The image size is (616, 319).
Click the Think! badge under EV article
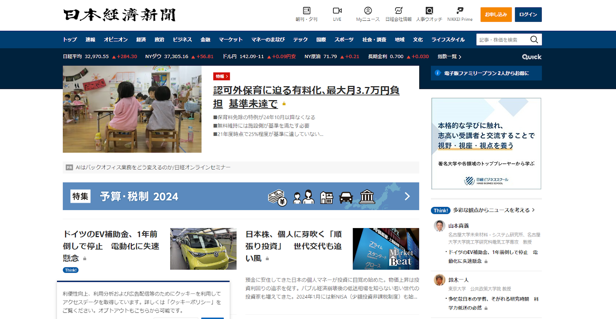(x=70, y=270)
